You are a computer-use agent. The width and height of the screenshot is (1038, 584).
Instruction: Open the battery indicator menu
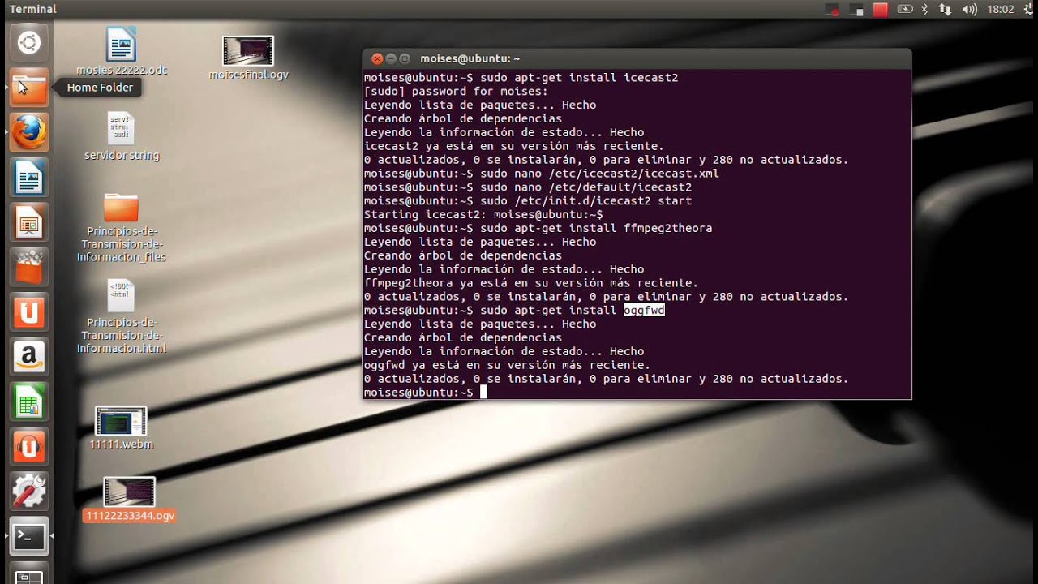(x=904, y=10)
